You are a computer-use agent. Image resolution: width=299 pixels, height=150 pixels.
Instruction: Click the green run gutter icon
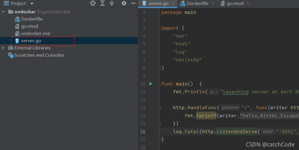pyautogui.click(x=151, y=84)
